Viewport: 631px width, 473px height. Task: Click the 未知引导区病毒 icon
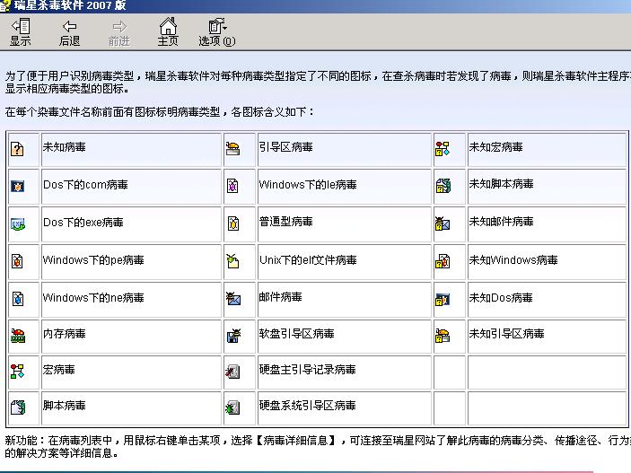coord(443,336)
